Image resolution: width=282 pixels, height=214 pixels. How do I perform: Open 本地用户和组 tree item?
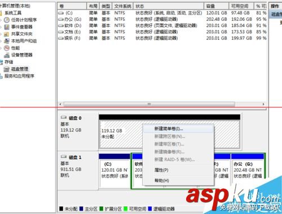(24, 41)
